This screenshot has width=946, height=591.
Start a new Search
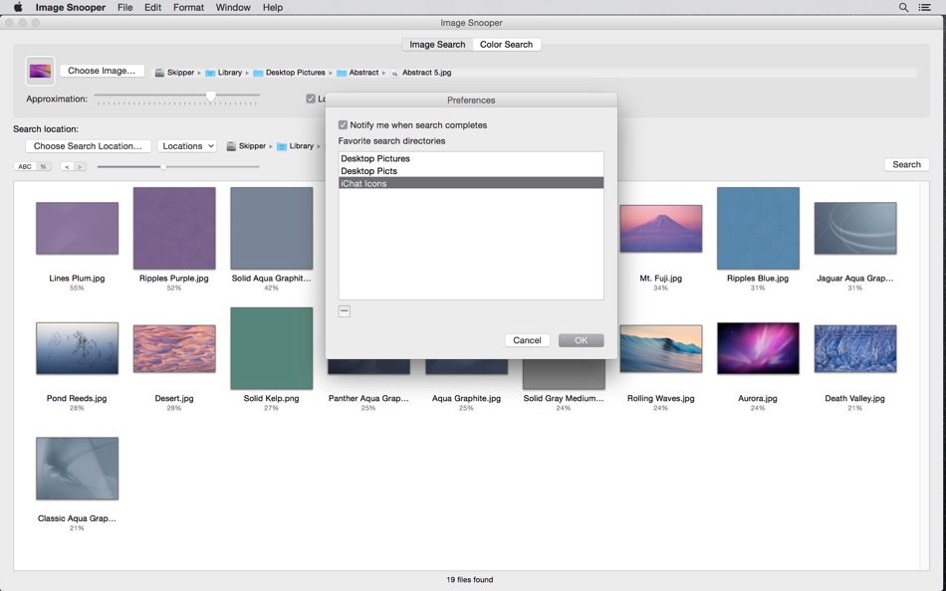tap(905, 163)
